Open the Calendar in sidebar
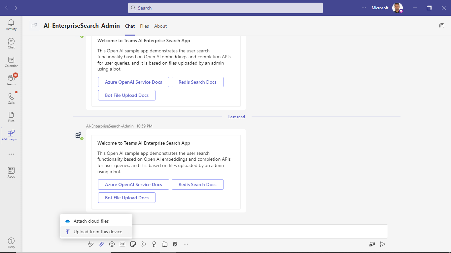This screenshot has height=253, width=451. (x=11, y=62)
